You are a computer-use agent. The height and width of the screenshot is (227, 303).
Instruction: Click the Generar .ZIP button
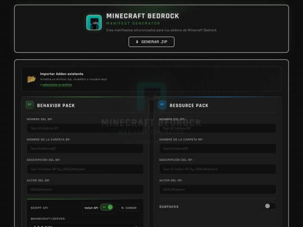(x=151, y=41)
